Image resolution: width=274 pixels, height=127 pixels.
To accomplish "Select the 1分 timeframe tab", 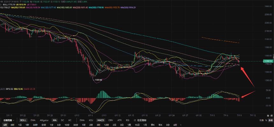I will pyautogui.click(x=52, y=125).
